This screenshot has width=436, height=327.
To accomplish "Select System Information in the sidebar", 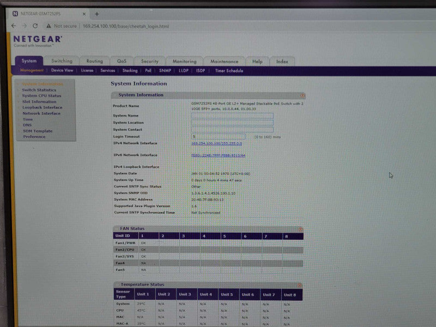I will [43, 84].
